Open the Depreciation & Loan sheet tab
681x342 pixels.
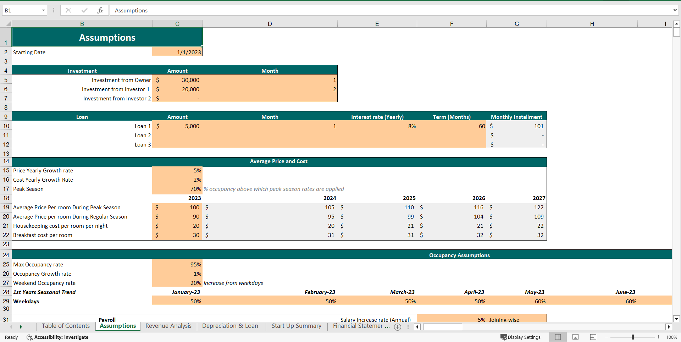[230, 326]
